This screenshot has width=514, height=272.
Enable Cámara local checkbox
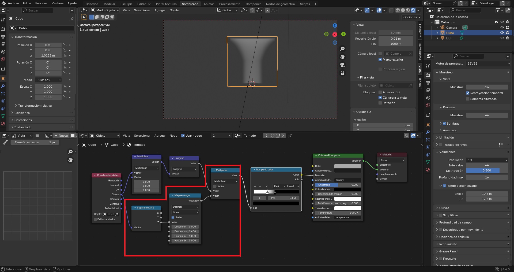coord(380,54)
